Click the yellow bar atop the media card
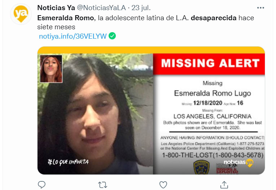Viewport: 276px width, 190px height. point(151,50)
